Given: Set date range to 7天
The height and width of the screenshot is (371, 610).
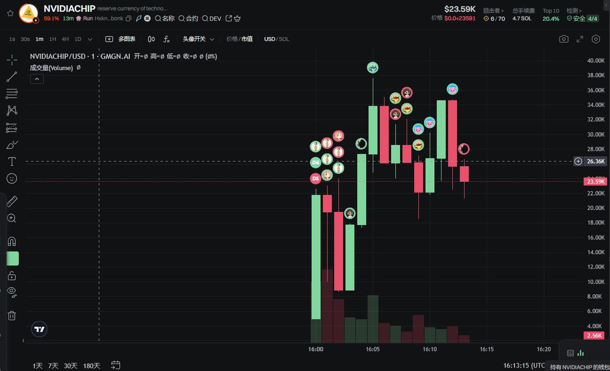Looking at the screenshot, I should 53,365.
